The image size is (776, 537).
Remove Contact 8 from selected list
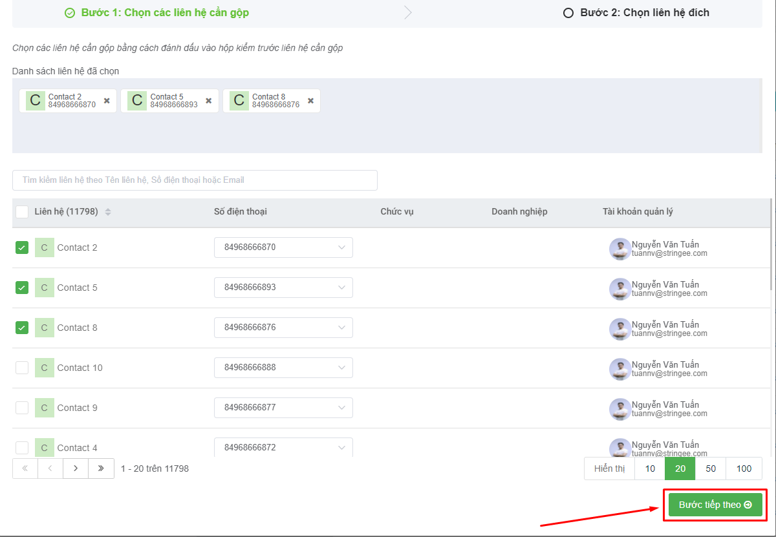310,101
